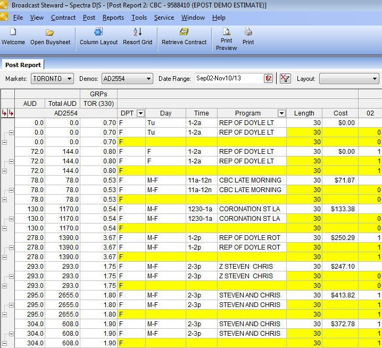The image size is (382, 348).
Task: Collapse inner node of Z STEVEN CHRIS row
Action: 11,277
